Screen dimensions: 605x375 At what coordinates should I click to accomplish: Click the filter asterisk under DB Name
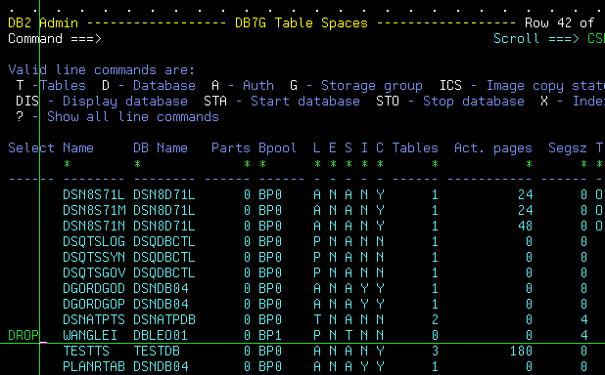[x=137, y=164]
